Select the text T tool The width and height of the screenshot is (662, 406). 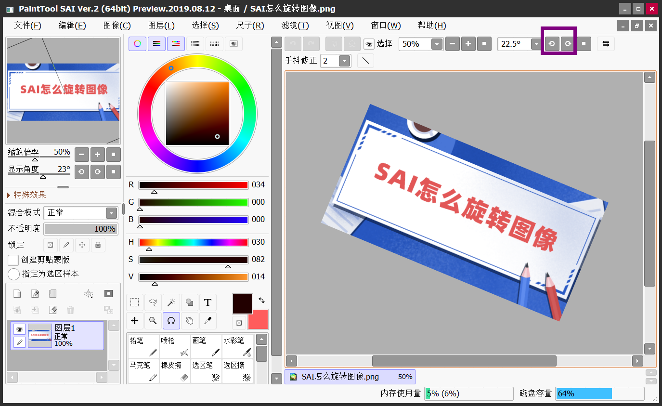(208, 302)
